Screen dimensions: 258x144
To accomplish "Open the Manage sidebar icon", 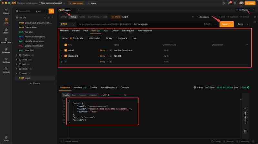I will coord(6,70).
